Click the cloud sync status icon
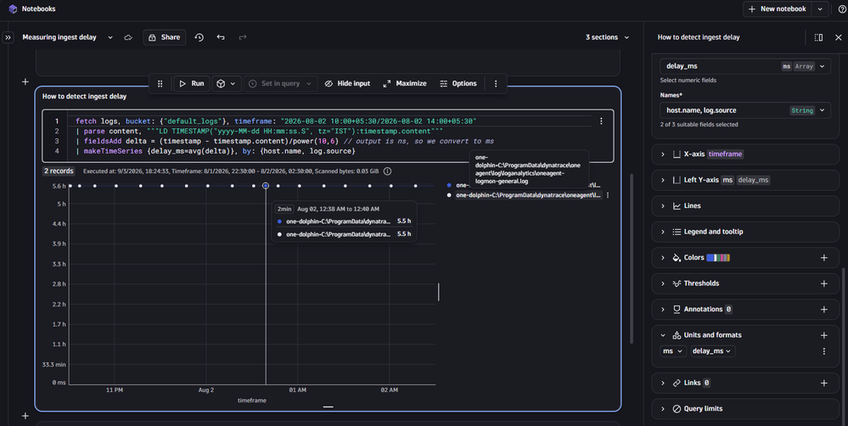Viewport: 848px width, 426px height. 128,37
